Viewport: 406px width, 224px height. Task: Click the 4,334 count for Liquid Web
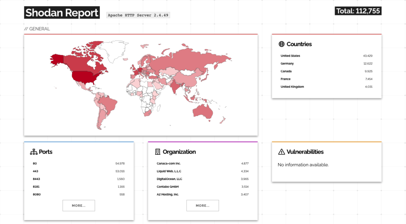(245, 171)
